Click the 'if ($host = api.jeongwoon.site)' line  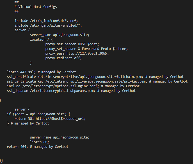(38, 114)
